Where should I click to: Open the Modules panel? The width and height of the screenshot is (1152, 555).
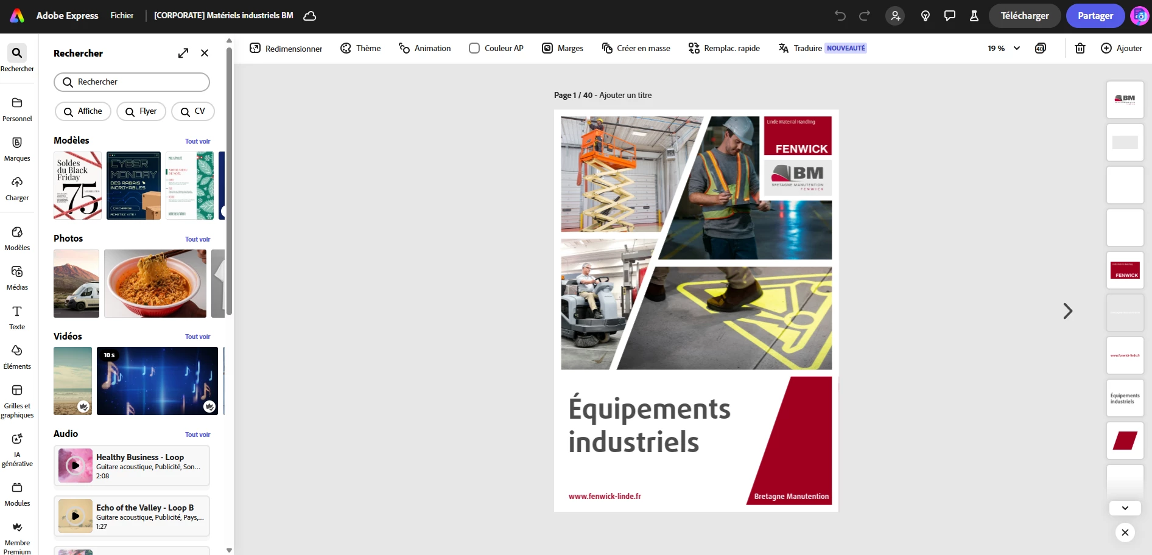tap(17, 494)
